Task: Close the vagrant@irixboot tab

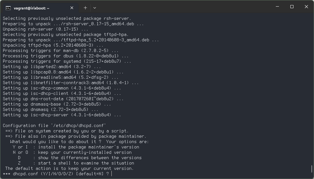Action: tap(72, 8)
